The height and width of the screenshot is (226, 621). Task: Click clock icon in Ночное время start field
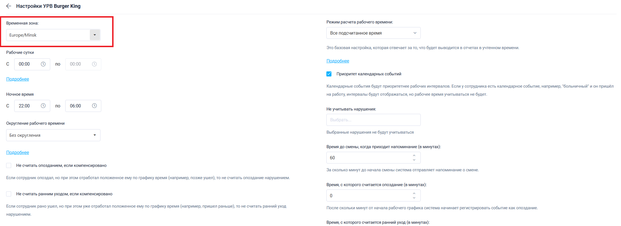(43, 106)
